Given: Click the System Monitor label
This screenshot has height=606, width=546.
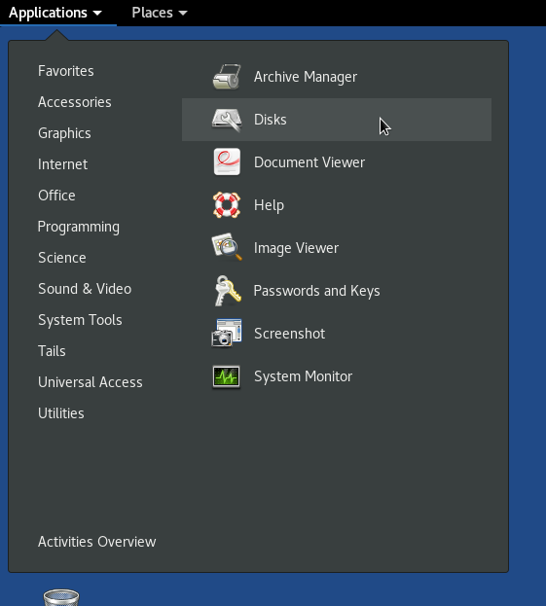Looking at the screenshot, I should 303,376.
